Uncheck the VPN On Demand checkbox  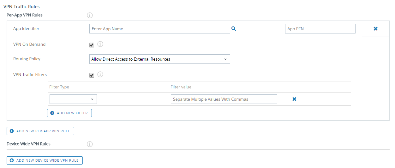click(x=92, y=45)
